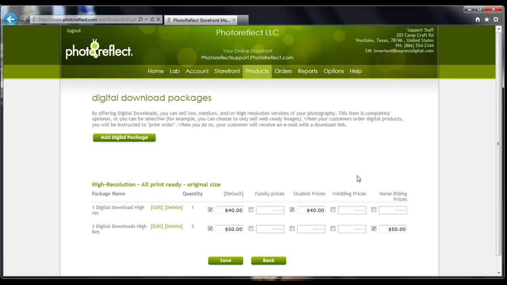Edit the 3 Digital Downloads High Res package
Screen dimensions: 507x285
click(157, 226)
